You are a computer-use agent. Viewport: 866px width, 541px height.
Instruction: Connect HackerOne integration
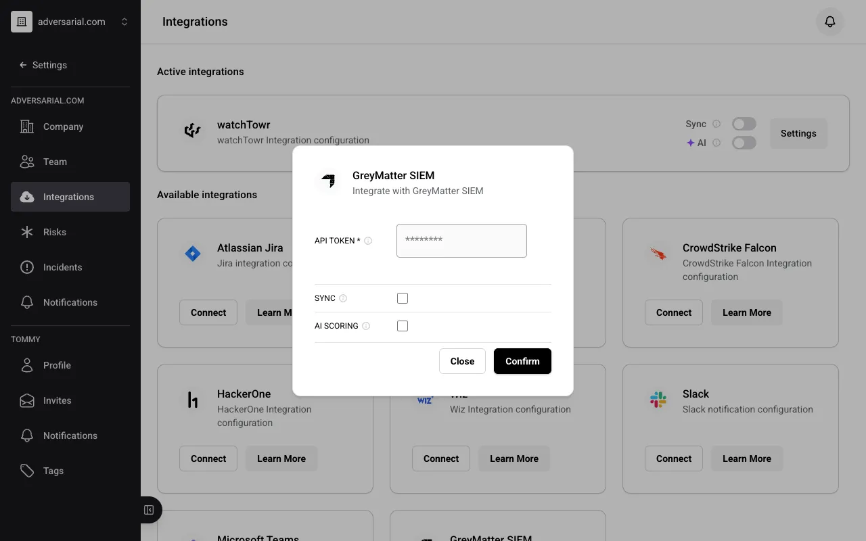[x=208, y=458]
